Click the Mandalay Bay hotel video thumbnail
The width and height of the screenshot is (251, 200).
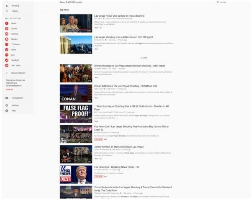(76, 45)
